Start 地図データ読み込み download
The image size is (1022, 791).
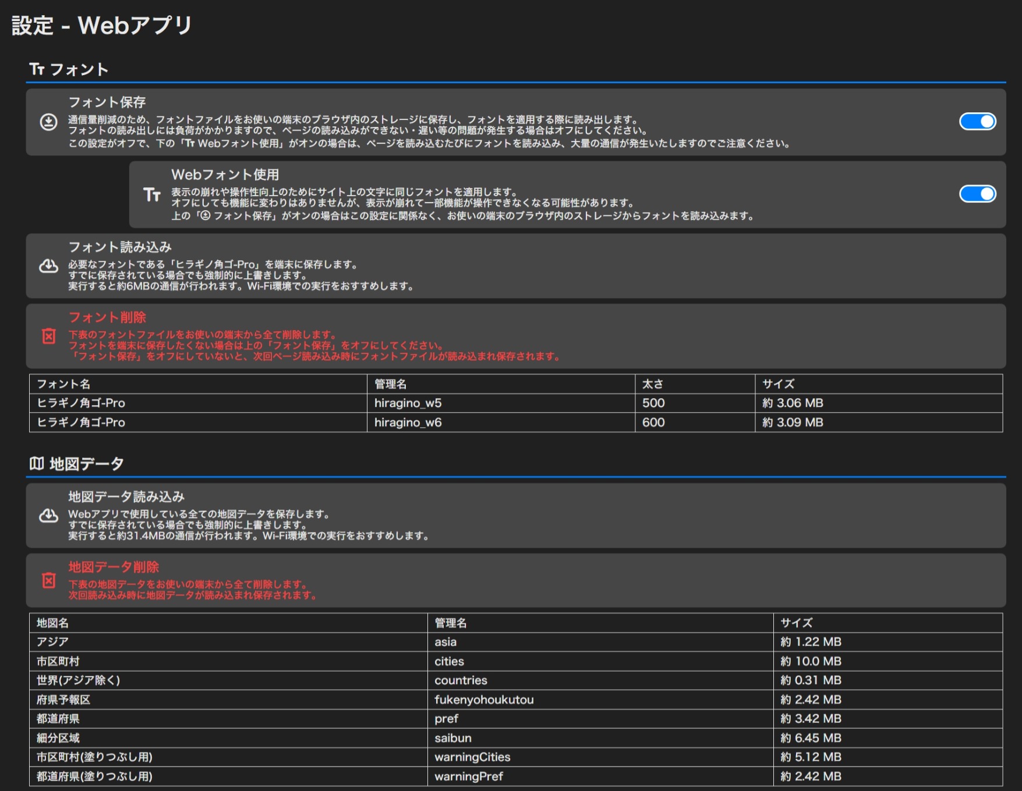pos(126,496)
